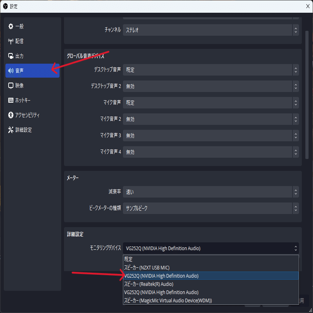Open the チャンネル dropdown showing ステレオ
Viewport: 313px width, 313px height.
pyautogui.click(x=211, y=30)
